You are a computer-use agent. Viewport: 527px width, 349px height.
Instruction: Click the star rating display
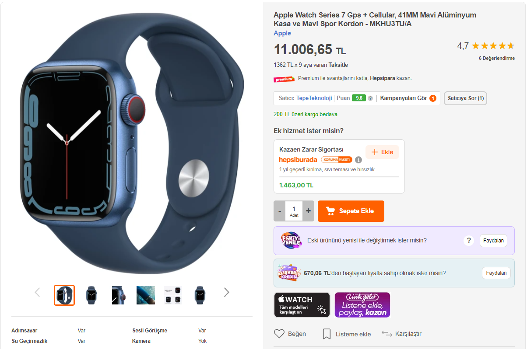[x=493, y=46]
